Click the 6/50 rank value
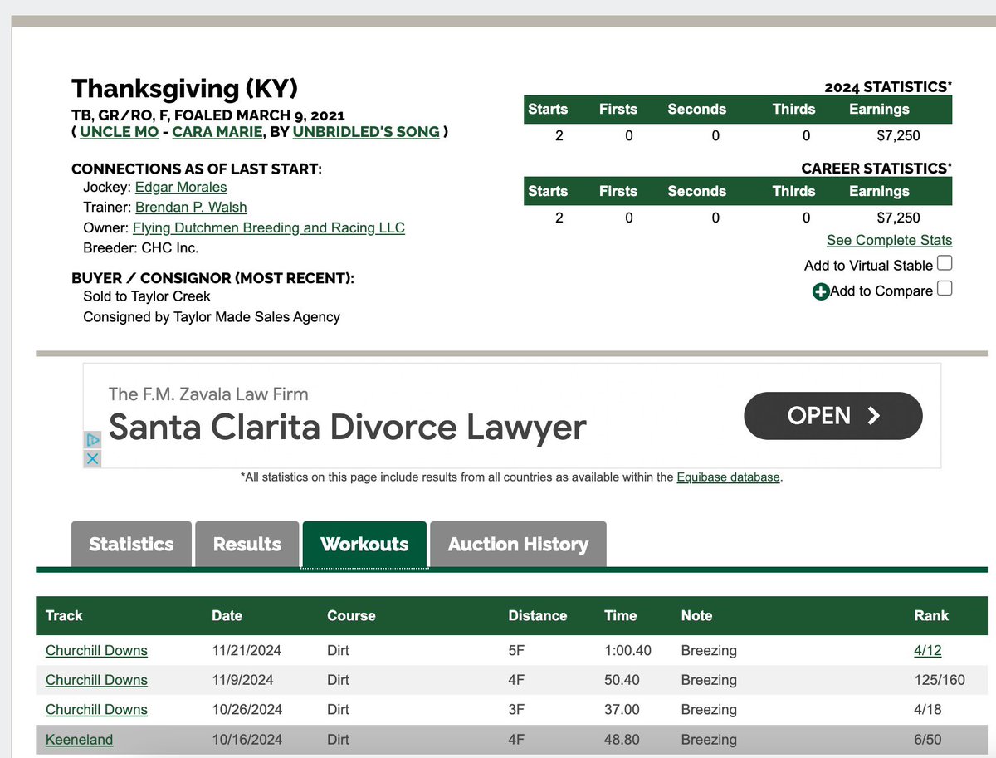Image resolution: width=996 pixels, height=758 pixels. coord(928,740)
